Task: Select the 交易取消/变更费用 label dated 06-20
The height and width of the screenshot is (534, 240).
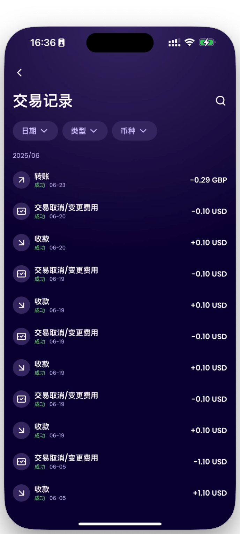Action: coord(66,208)
